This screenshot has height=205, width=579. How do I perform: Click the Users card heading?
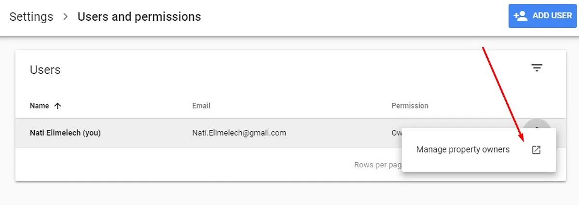pyautogui.click(x=45, y=69)
